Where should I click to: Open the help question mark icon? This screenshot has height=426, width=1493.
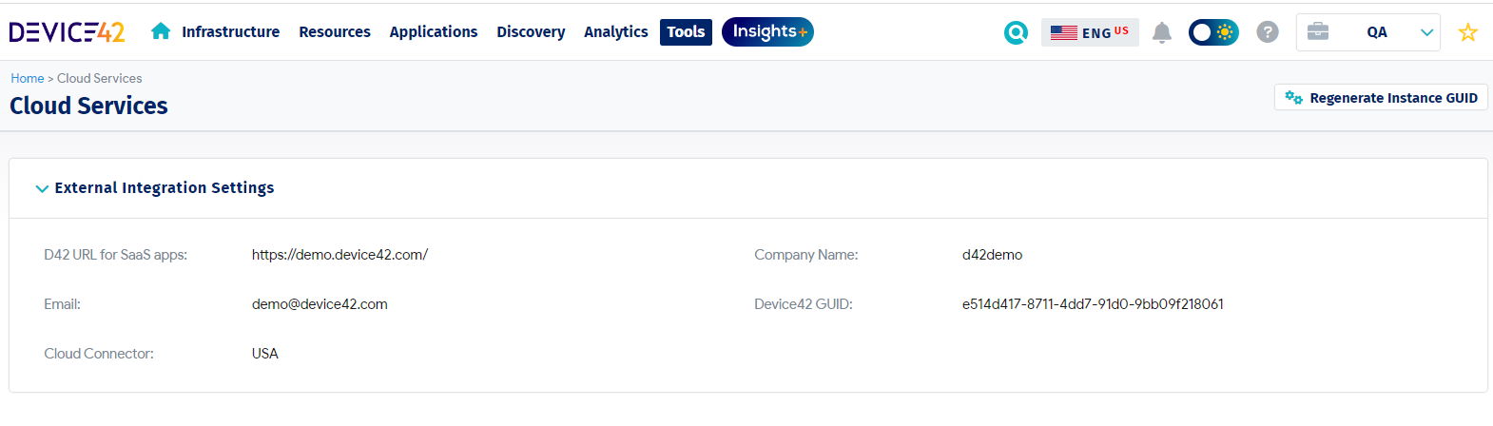(x=1268, y=32)
